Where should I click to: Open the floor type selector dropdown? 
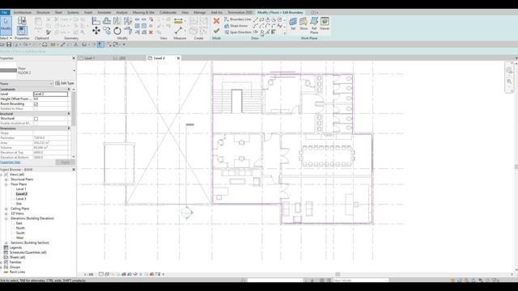tap(74, 70)
